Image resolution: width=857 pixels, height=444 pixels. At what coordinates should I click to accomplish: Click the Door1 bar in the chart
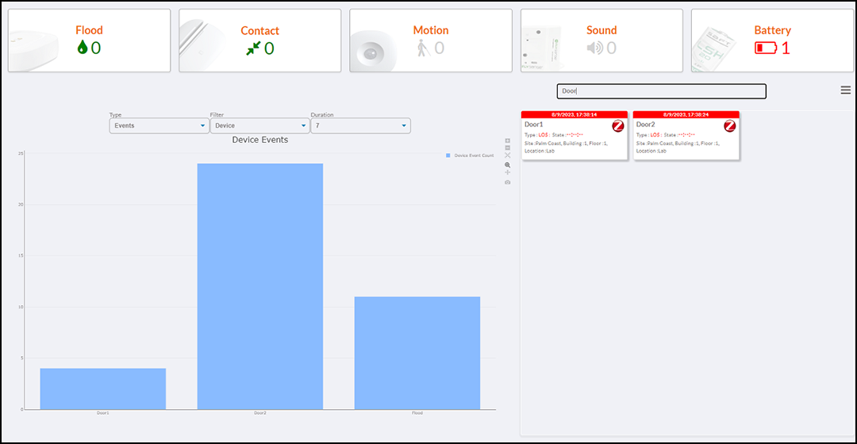click(x=102, y=388)
